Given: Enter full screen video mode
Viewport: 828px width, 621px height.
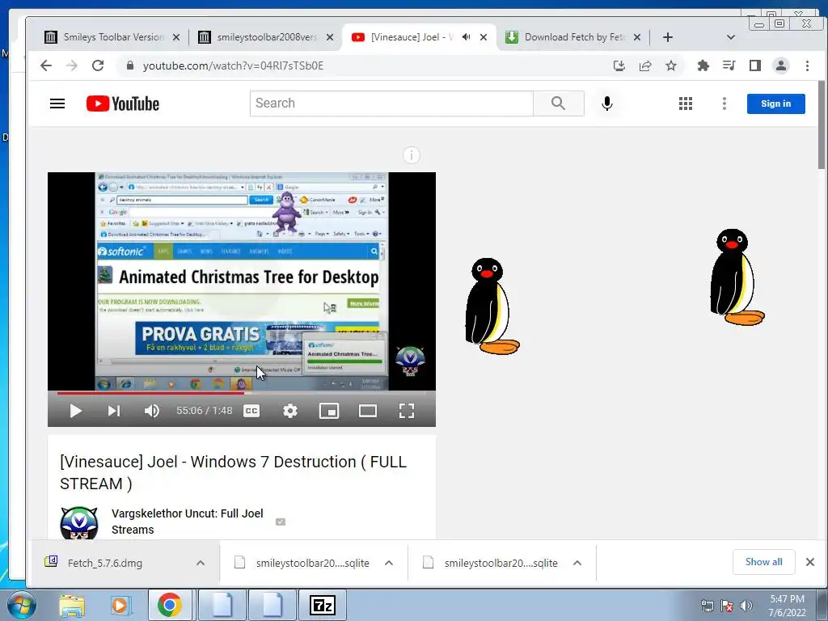Looking at the screenshot, I should 407,411.
